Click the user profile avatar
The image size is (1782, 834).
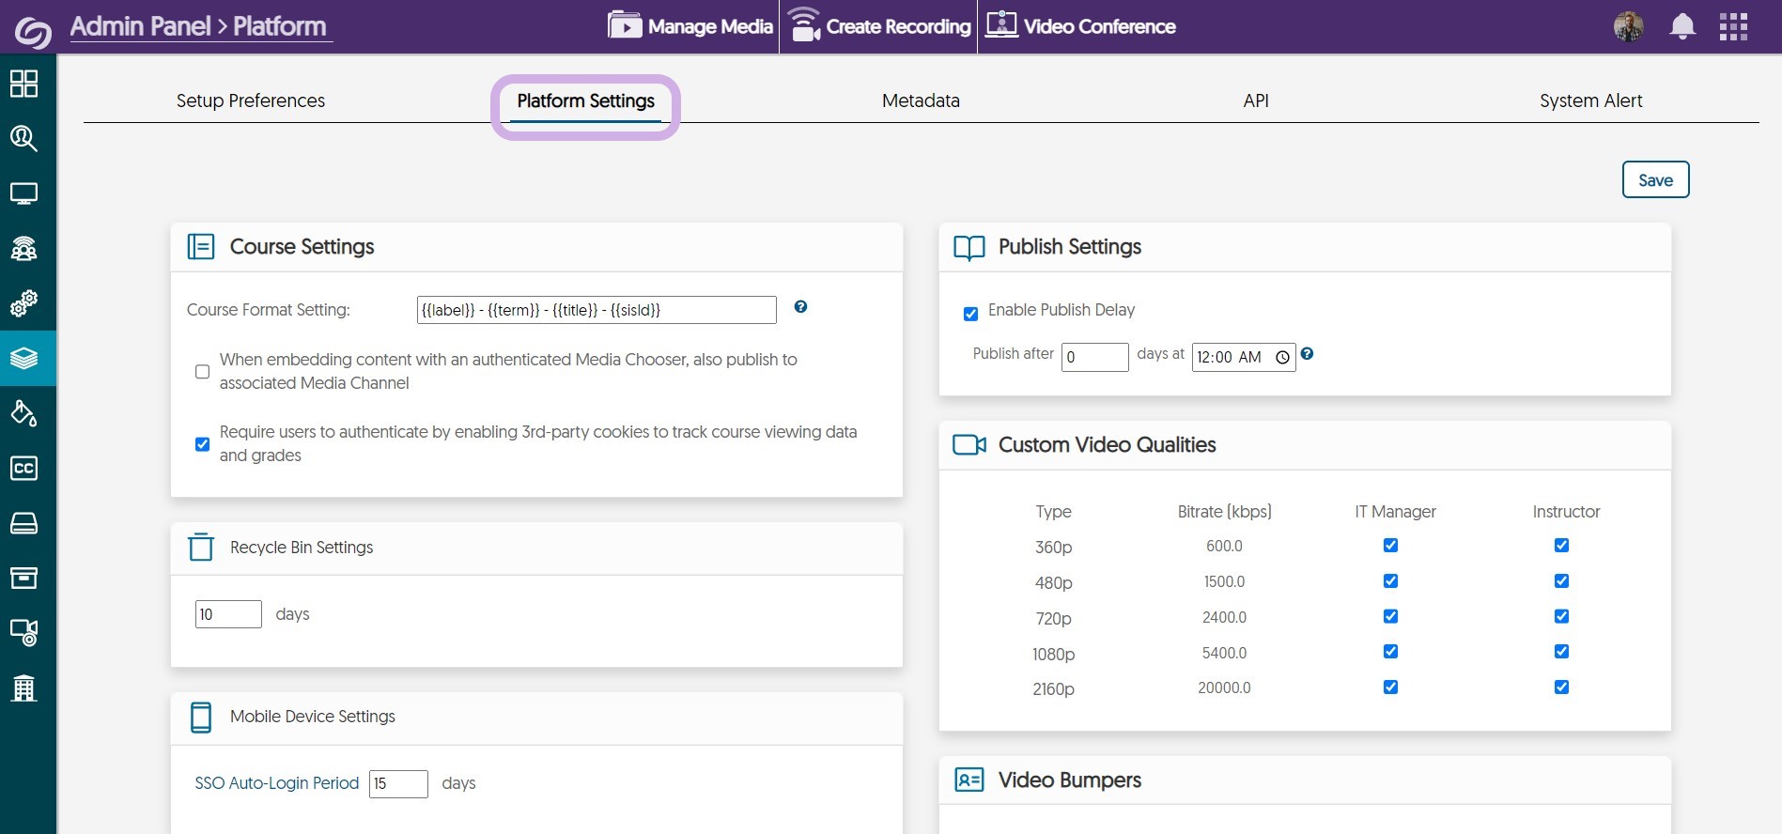[x=1628, y=26]
